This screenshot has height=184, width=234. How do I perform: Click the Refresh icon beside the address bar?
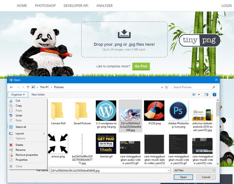(x=166, y=87)
